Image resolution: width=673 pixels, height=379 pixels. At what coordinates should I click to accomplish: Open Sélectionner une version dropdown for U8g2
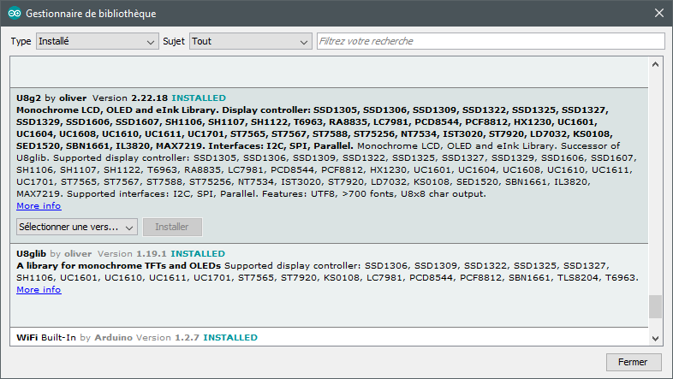coord(77,227)
